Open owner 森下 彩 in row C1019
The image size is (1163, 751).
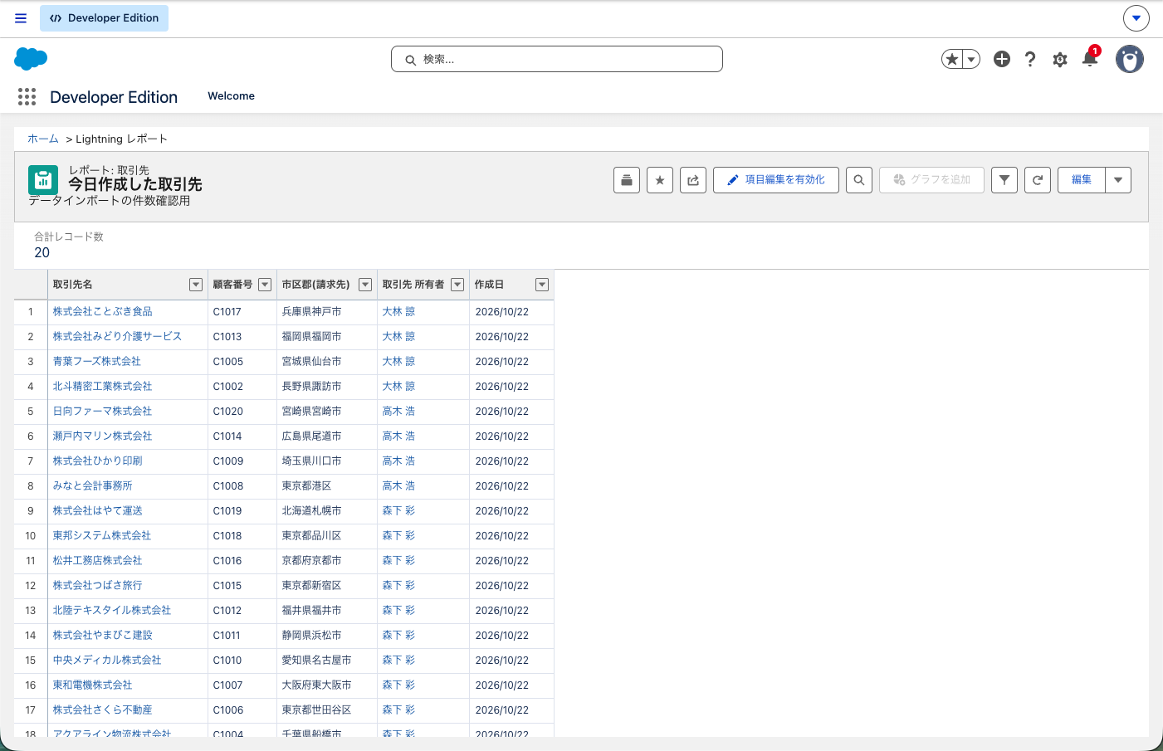pyautogui.click(x=398, y=511)
